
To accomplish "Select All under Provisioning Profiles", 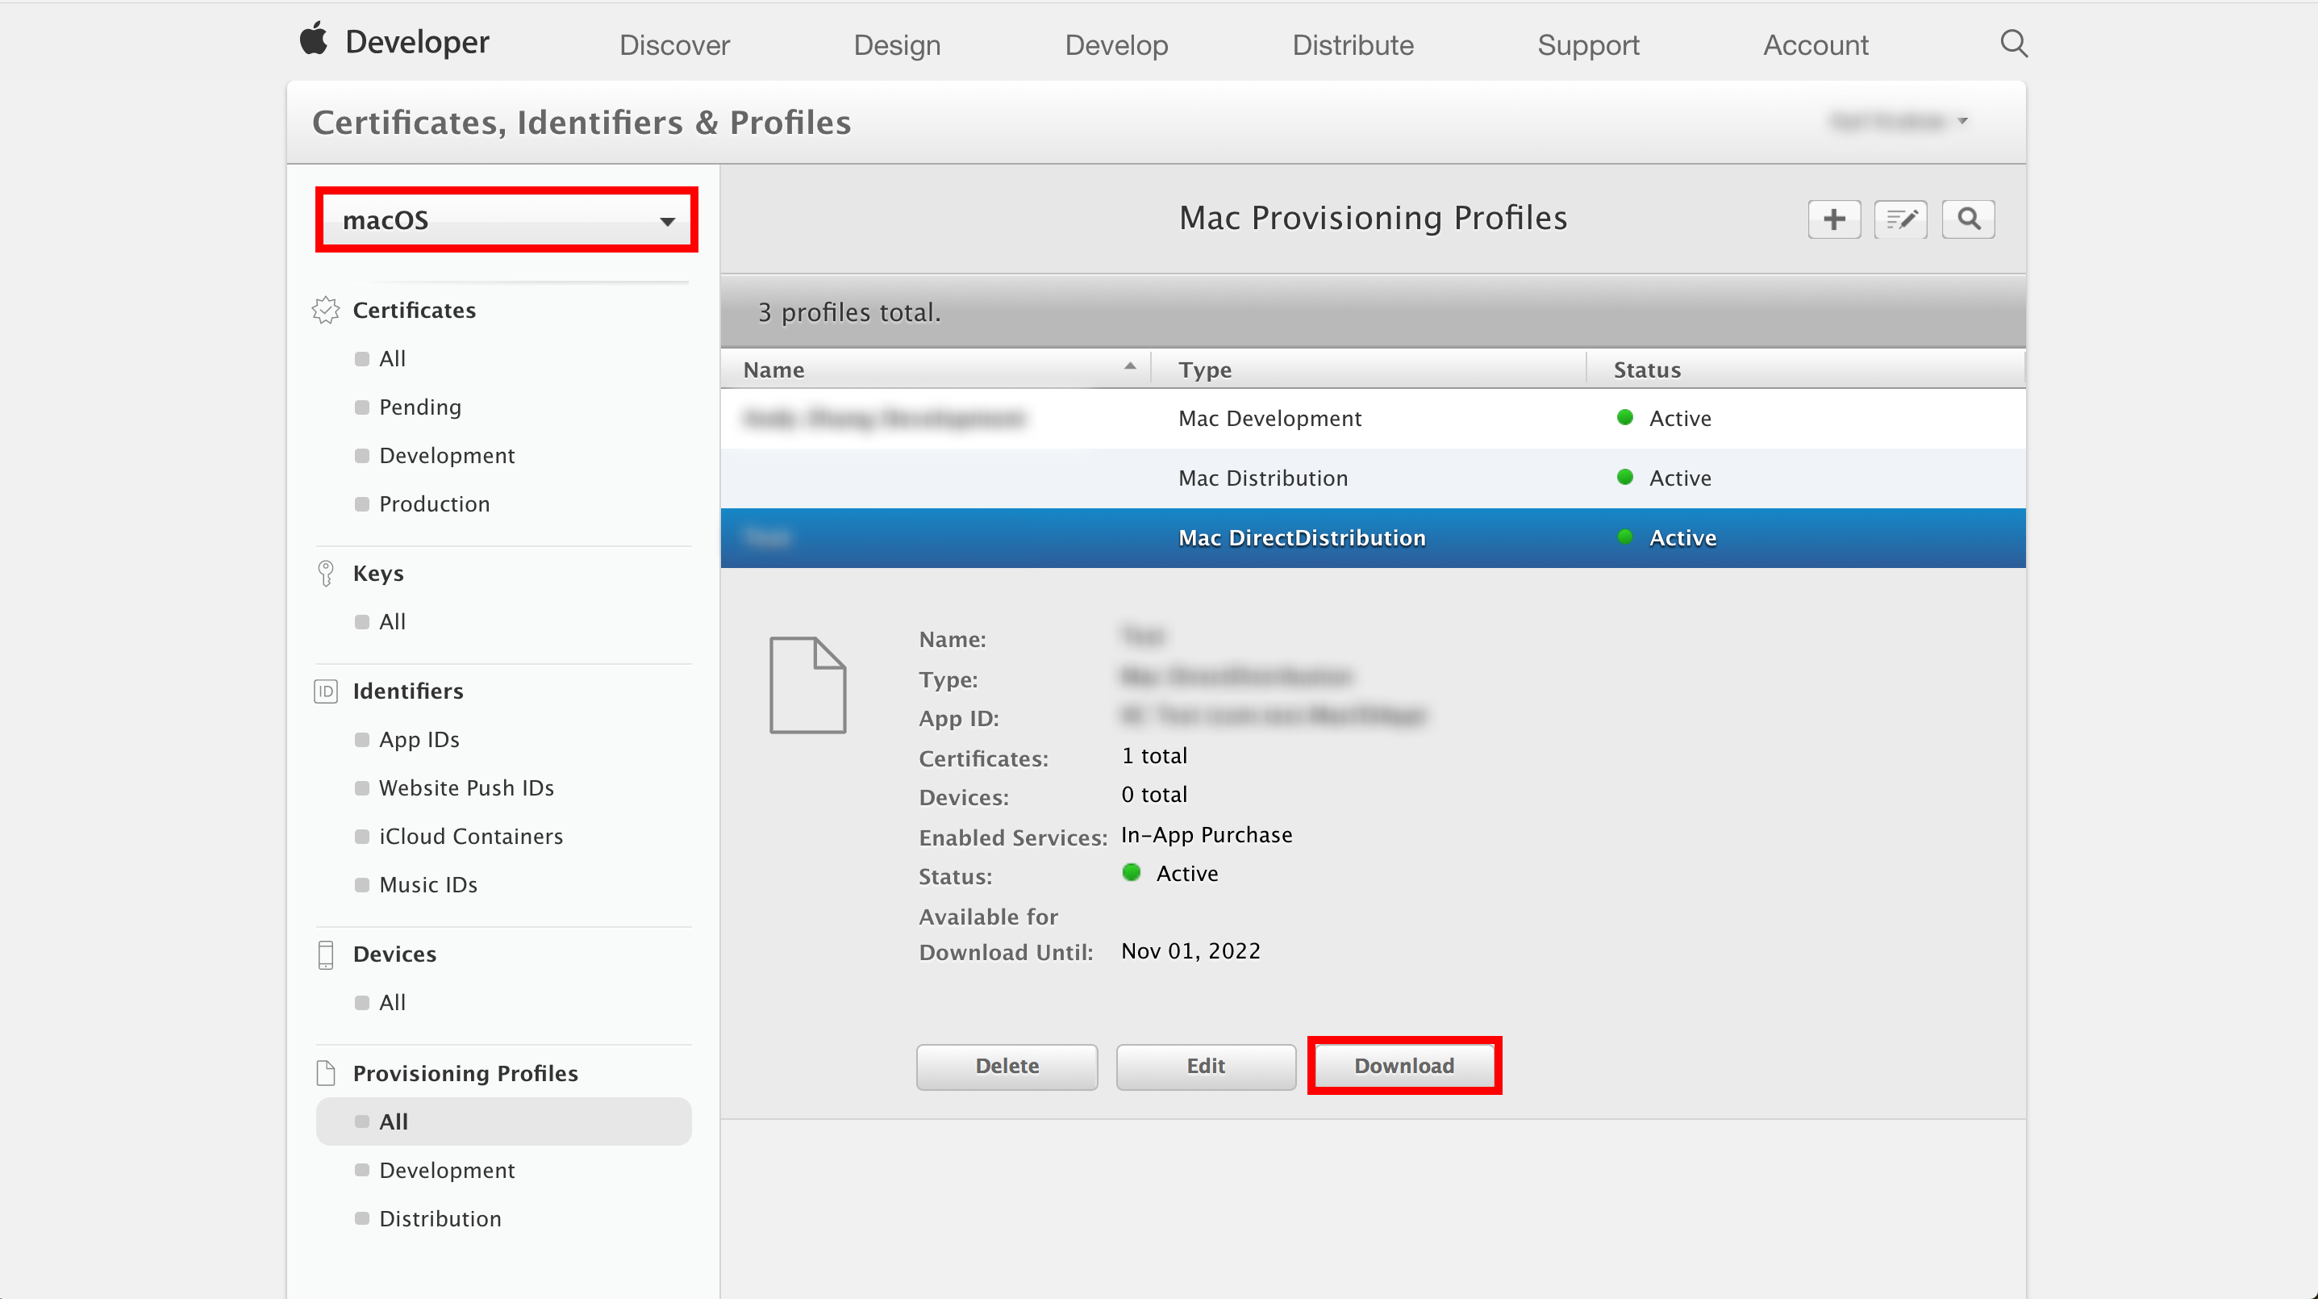I will click(392, 1121).
